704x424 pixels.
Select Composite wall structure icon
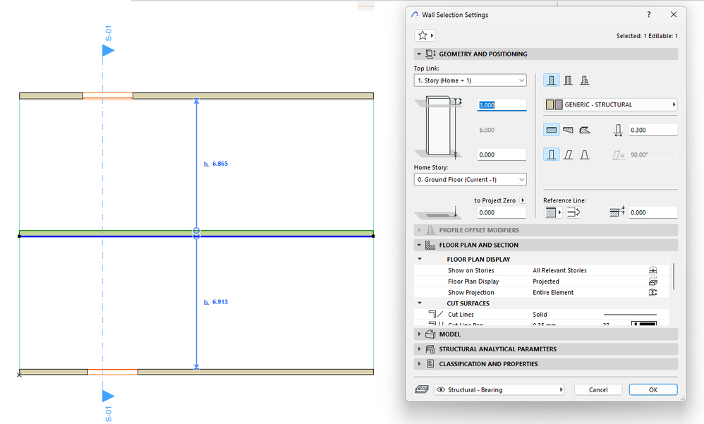pyautogui.click(x=568, y=80)
